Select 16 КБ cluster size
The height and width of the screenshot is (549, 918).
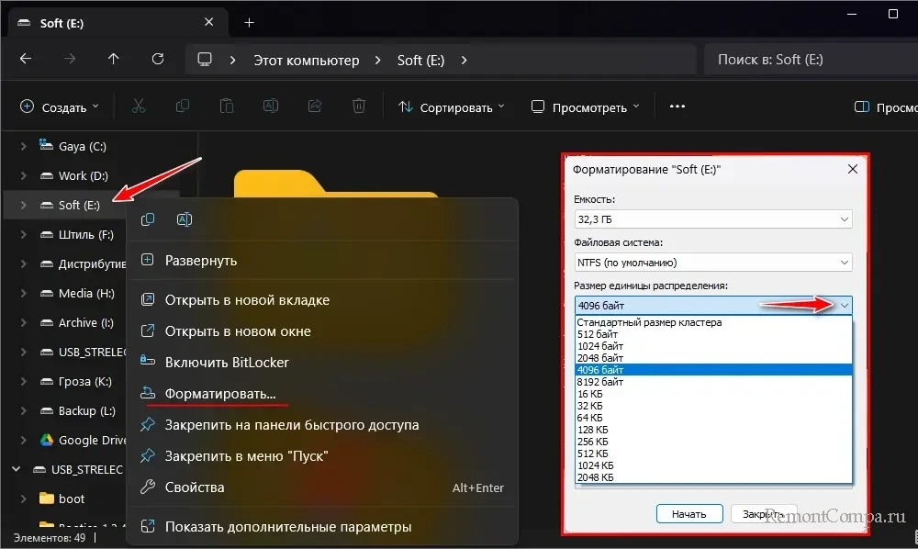[x=713, y=394]
